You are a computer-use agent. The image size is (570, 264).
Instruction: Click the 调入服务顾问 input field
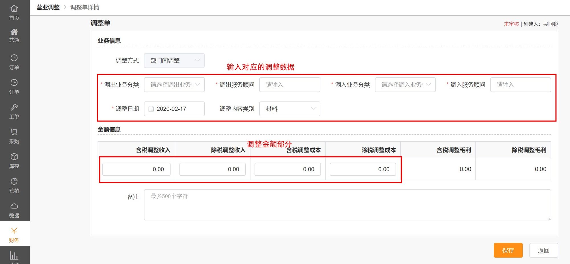pos(520,85)
